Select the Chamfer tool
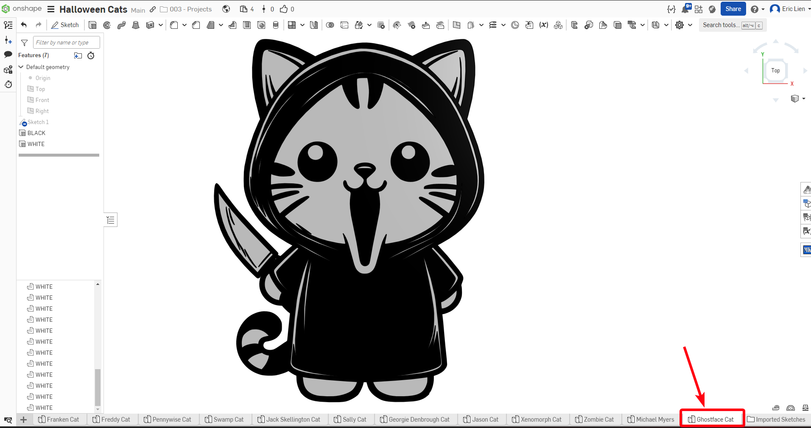The width and height of the screenshot is (811, 428). tap(196, 25)
